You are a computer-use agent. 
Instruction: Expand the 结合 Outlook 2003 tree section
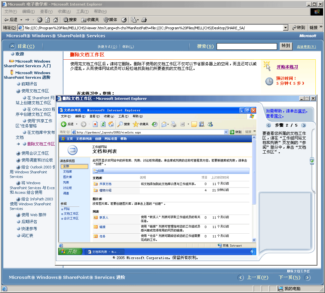click(x=18, y=167)
